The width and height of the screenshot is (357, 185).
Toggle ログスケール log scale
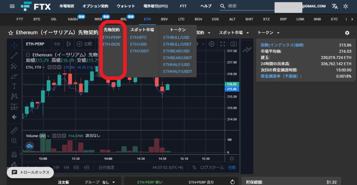point(212,167)
